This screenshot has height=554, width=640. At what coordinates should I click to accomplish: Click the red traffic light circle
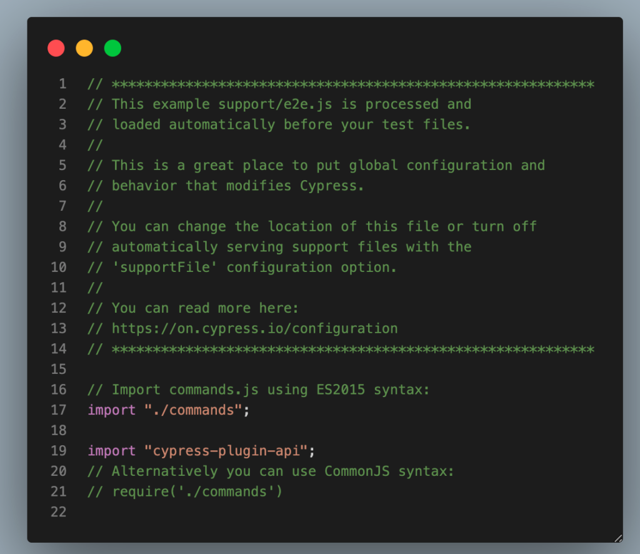[x=56, y=48]
